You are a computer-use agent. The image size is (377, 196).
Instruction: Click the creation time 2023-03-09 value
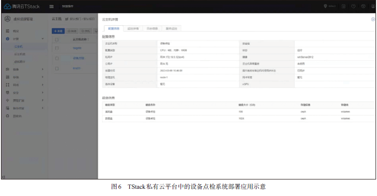[171, 71]
